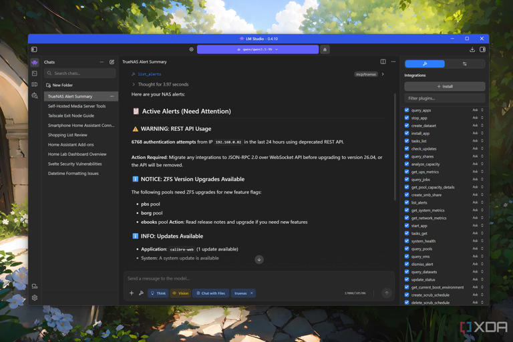Open My Models library icon
Image resolution: width=513 pixels, height=342 pixels.
tap(35, 84)
